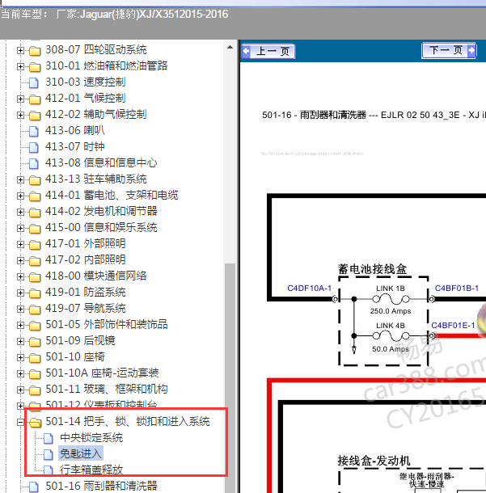Click the 中央锁定系统 document icon
The height and width of the screenshot is (493, 486).
[x=49, y=438]
